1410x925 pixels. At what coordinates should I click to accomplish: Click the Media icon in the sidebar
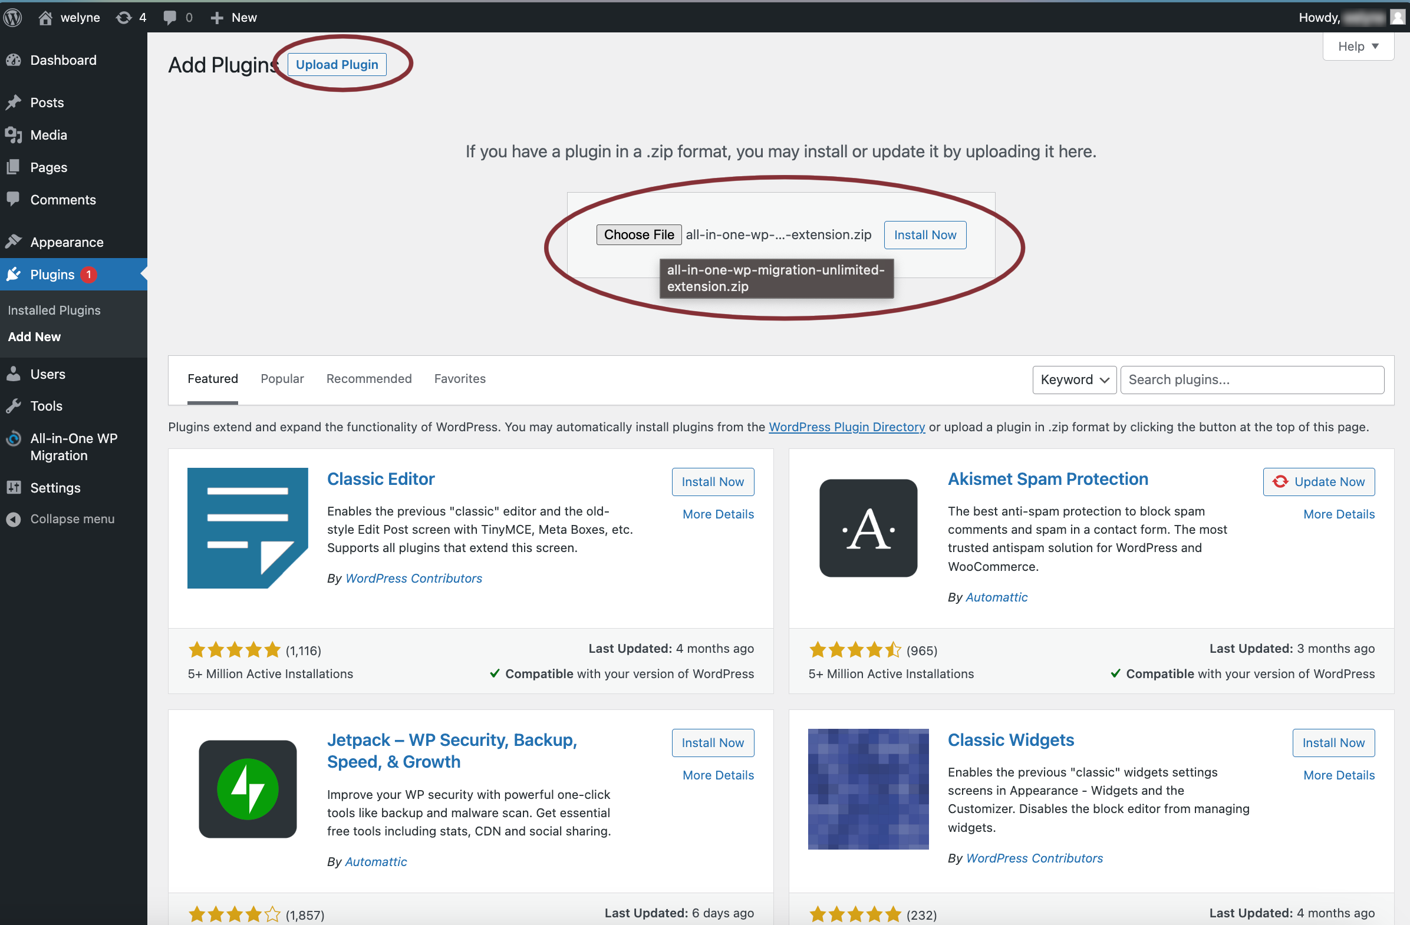tap(14, 135)
